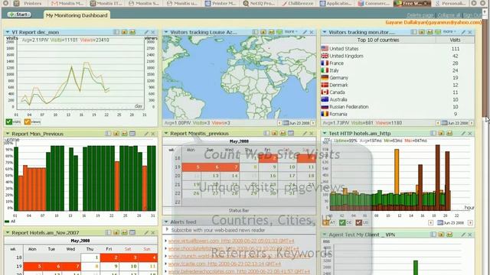Image resolution: width=490 pixels, height=275 pixels.
Task: Go to previous day in Visitors tracking Louise panel
Action: pos(279,123)
